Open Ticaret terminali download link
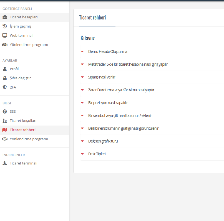The image size is (224, 221). point(35,163)
